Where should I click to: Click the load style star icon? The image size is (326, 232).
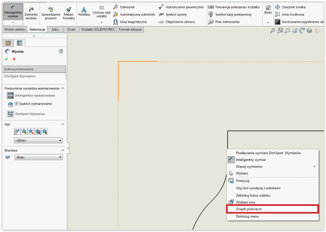[45, 132]
